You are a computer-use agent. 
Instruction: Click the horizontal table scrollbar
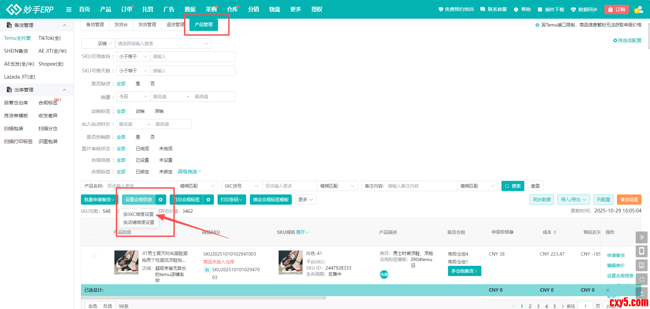coord(204,298)
